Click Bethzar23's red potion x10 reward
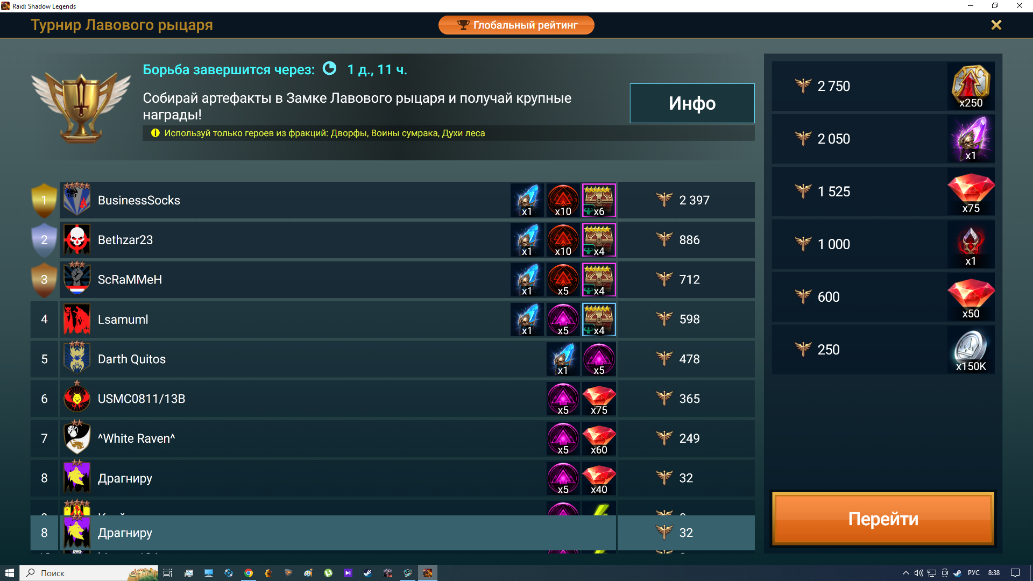The image size is (1033, 581). [563, 240]
